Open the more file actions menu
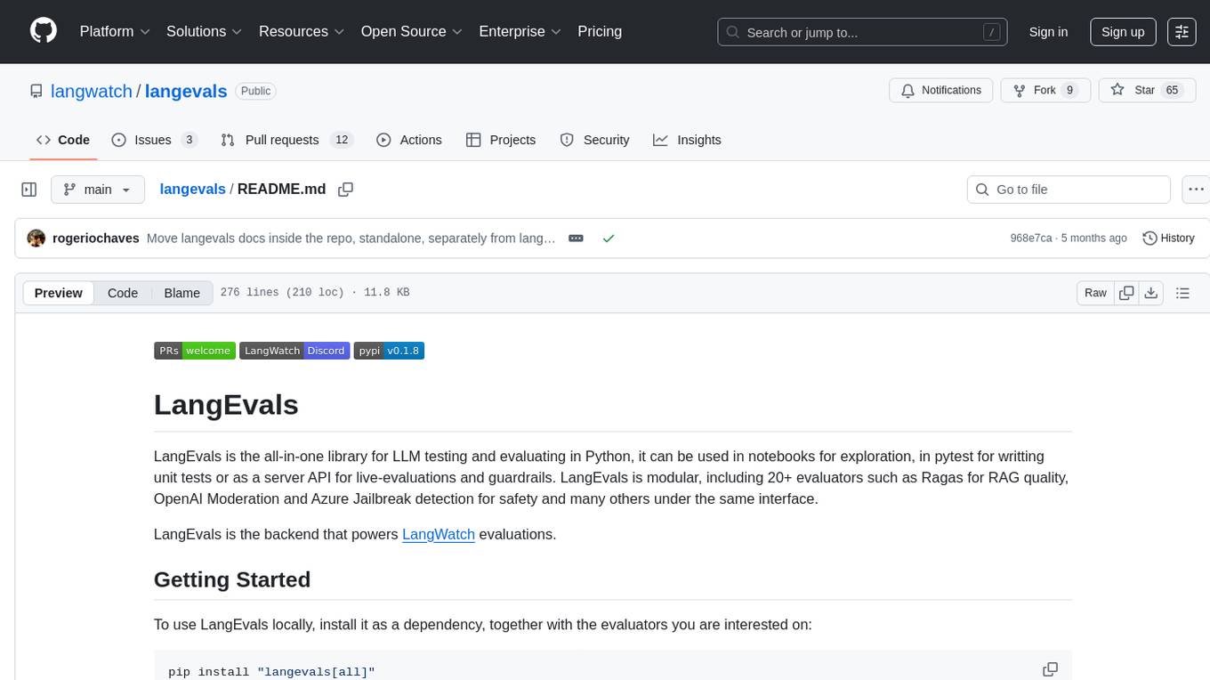 (x=1196, y=190)
